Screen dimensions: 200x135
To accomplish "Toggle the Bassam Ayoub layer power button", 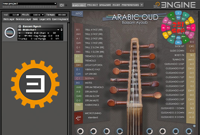I will pos(20,26).
